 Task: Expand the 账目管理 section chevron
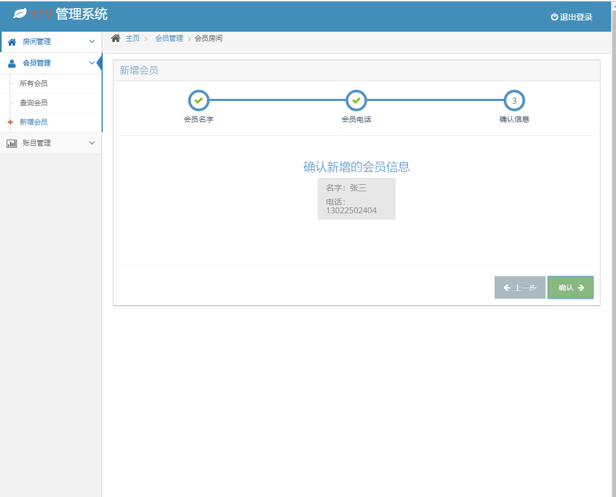[x=91, y=143]
